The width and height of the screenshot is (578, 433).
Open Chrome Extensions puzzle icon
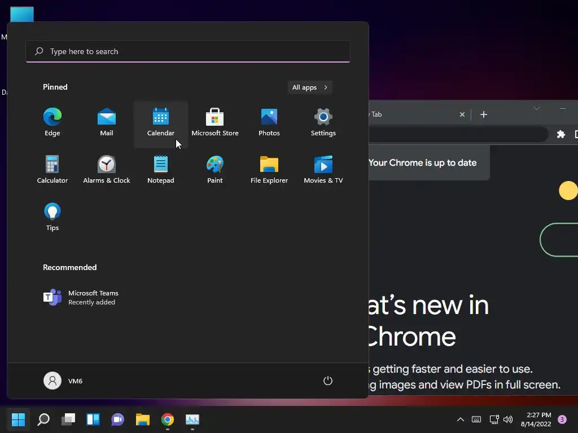[x=561, y=134]
